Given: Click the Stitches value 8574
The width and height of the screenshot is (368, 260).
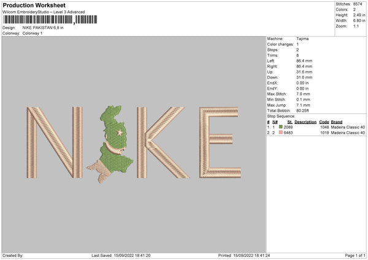Looking at the screenshot, I should click(x=358, y=4).
